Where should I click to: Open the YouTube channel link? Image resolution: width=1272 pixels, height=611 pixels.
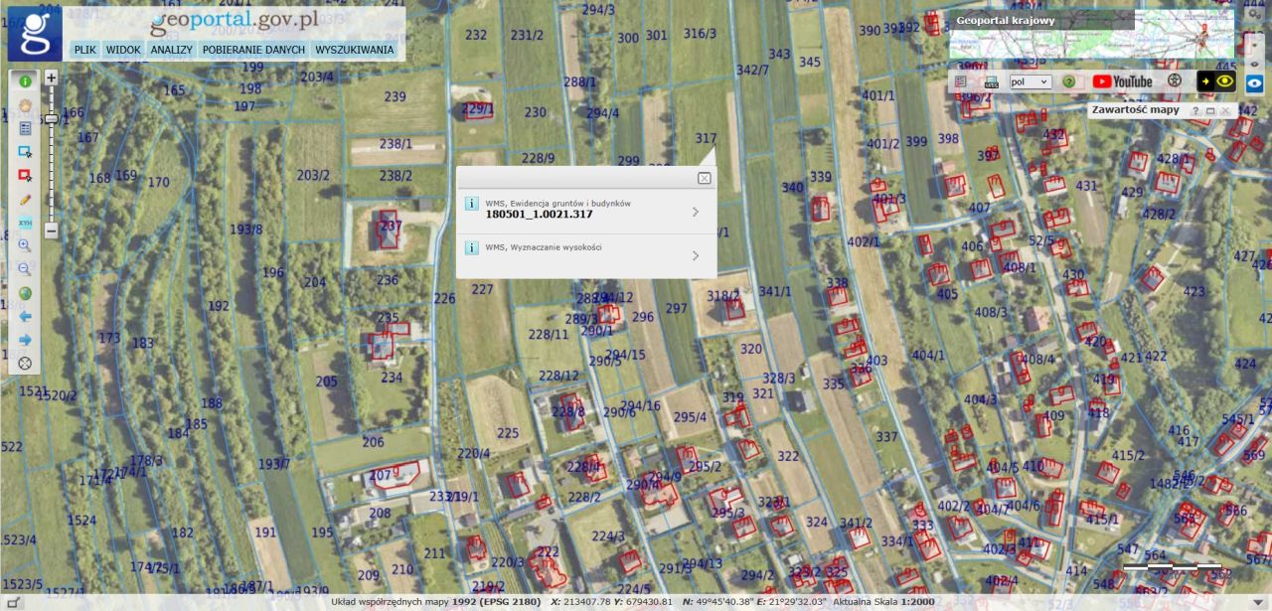(x=1123, y=81)
